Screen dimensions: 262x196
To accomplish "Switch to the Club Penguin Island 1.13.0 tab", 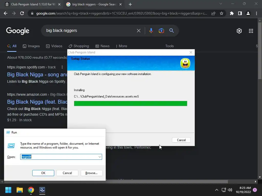I will 33,4.
